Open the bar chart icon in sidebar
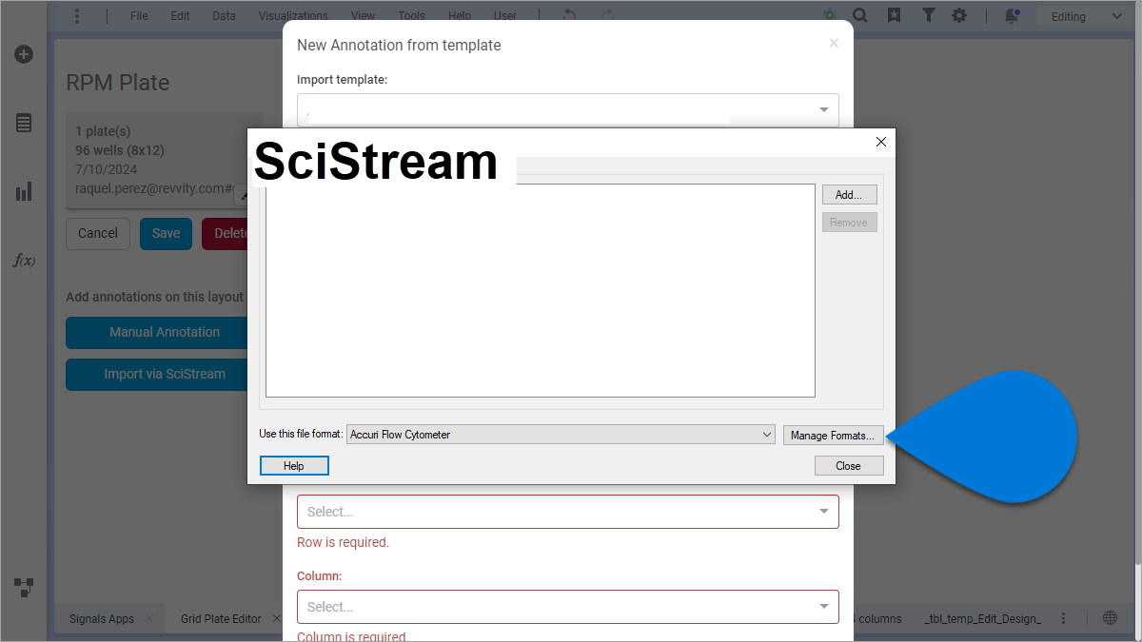1142x642 pixels. click(x=24, y=192)
